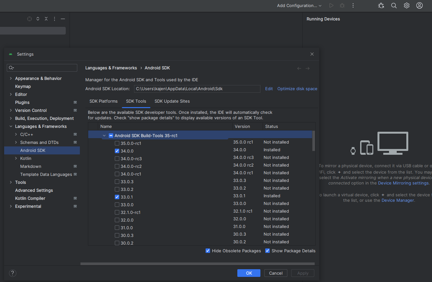
Task: Toggle the Android SDK Build-Tools 35-rc1 group checkbox
Action: pos(111,136)
